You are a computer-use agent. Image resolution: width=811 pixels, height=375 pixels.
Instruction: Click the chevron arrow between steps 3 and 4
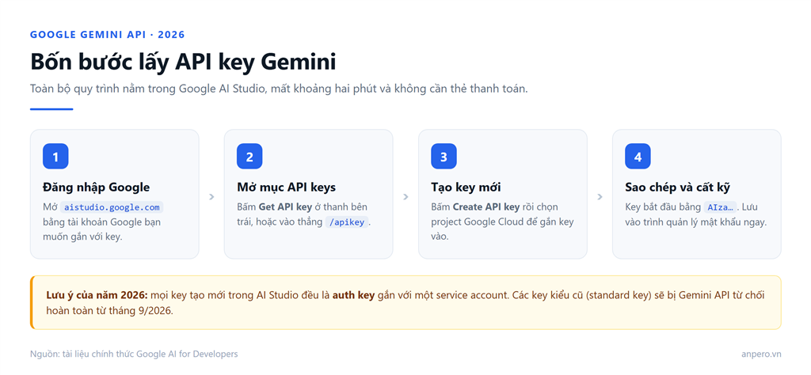tap(600, 197)
